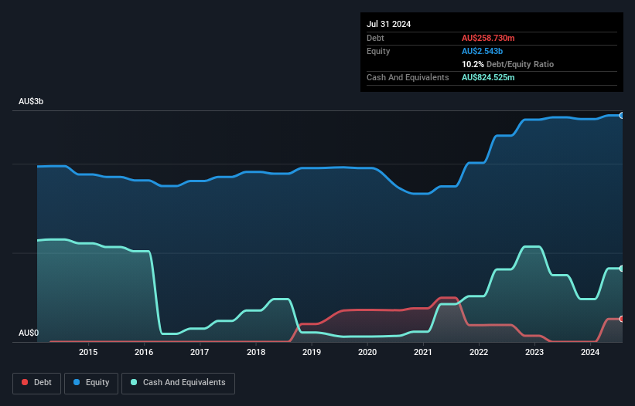The height and width of the screenshot is (406, 635).
Task: Click the 2016 x-axis label
Action: click(x=144, y=352)
